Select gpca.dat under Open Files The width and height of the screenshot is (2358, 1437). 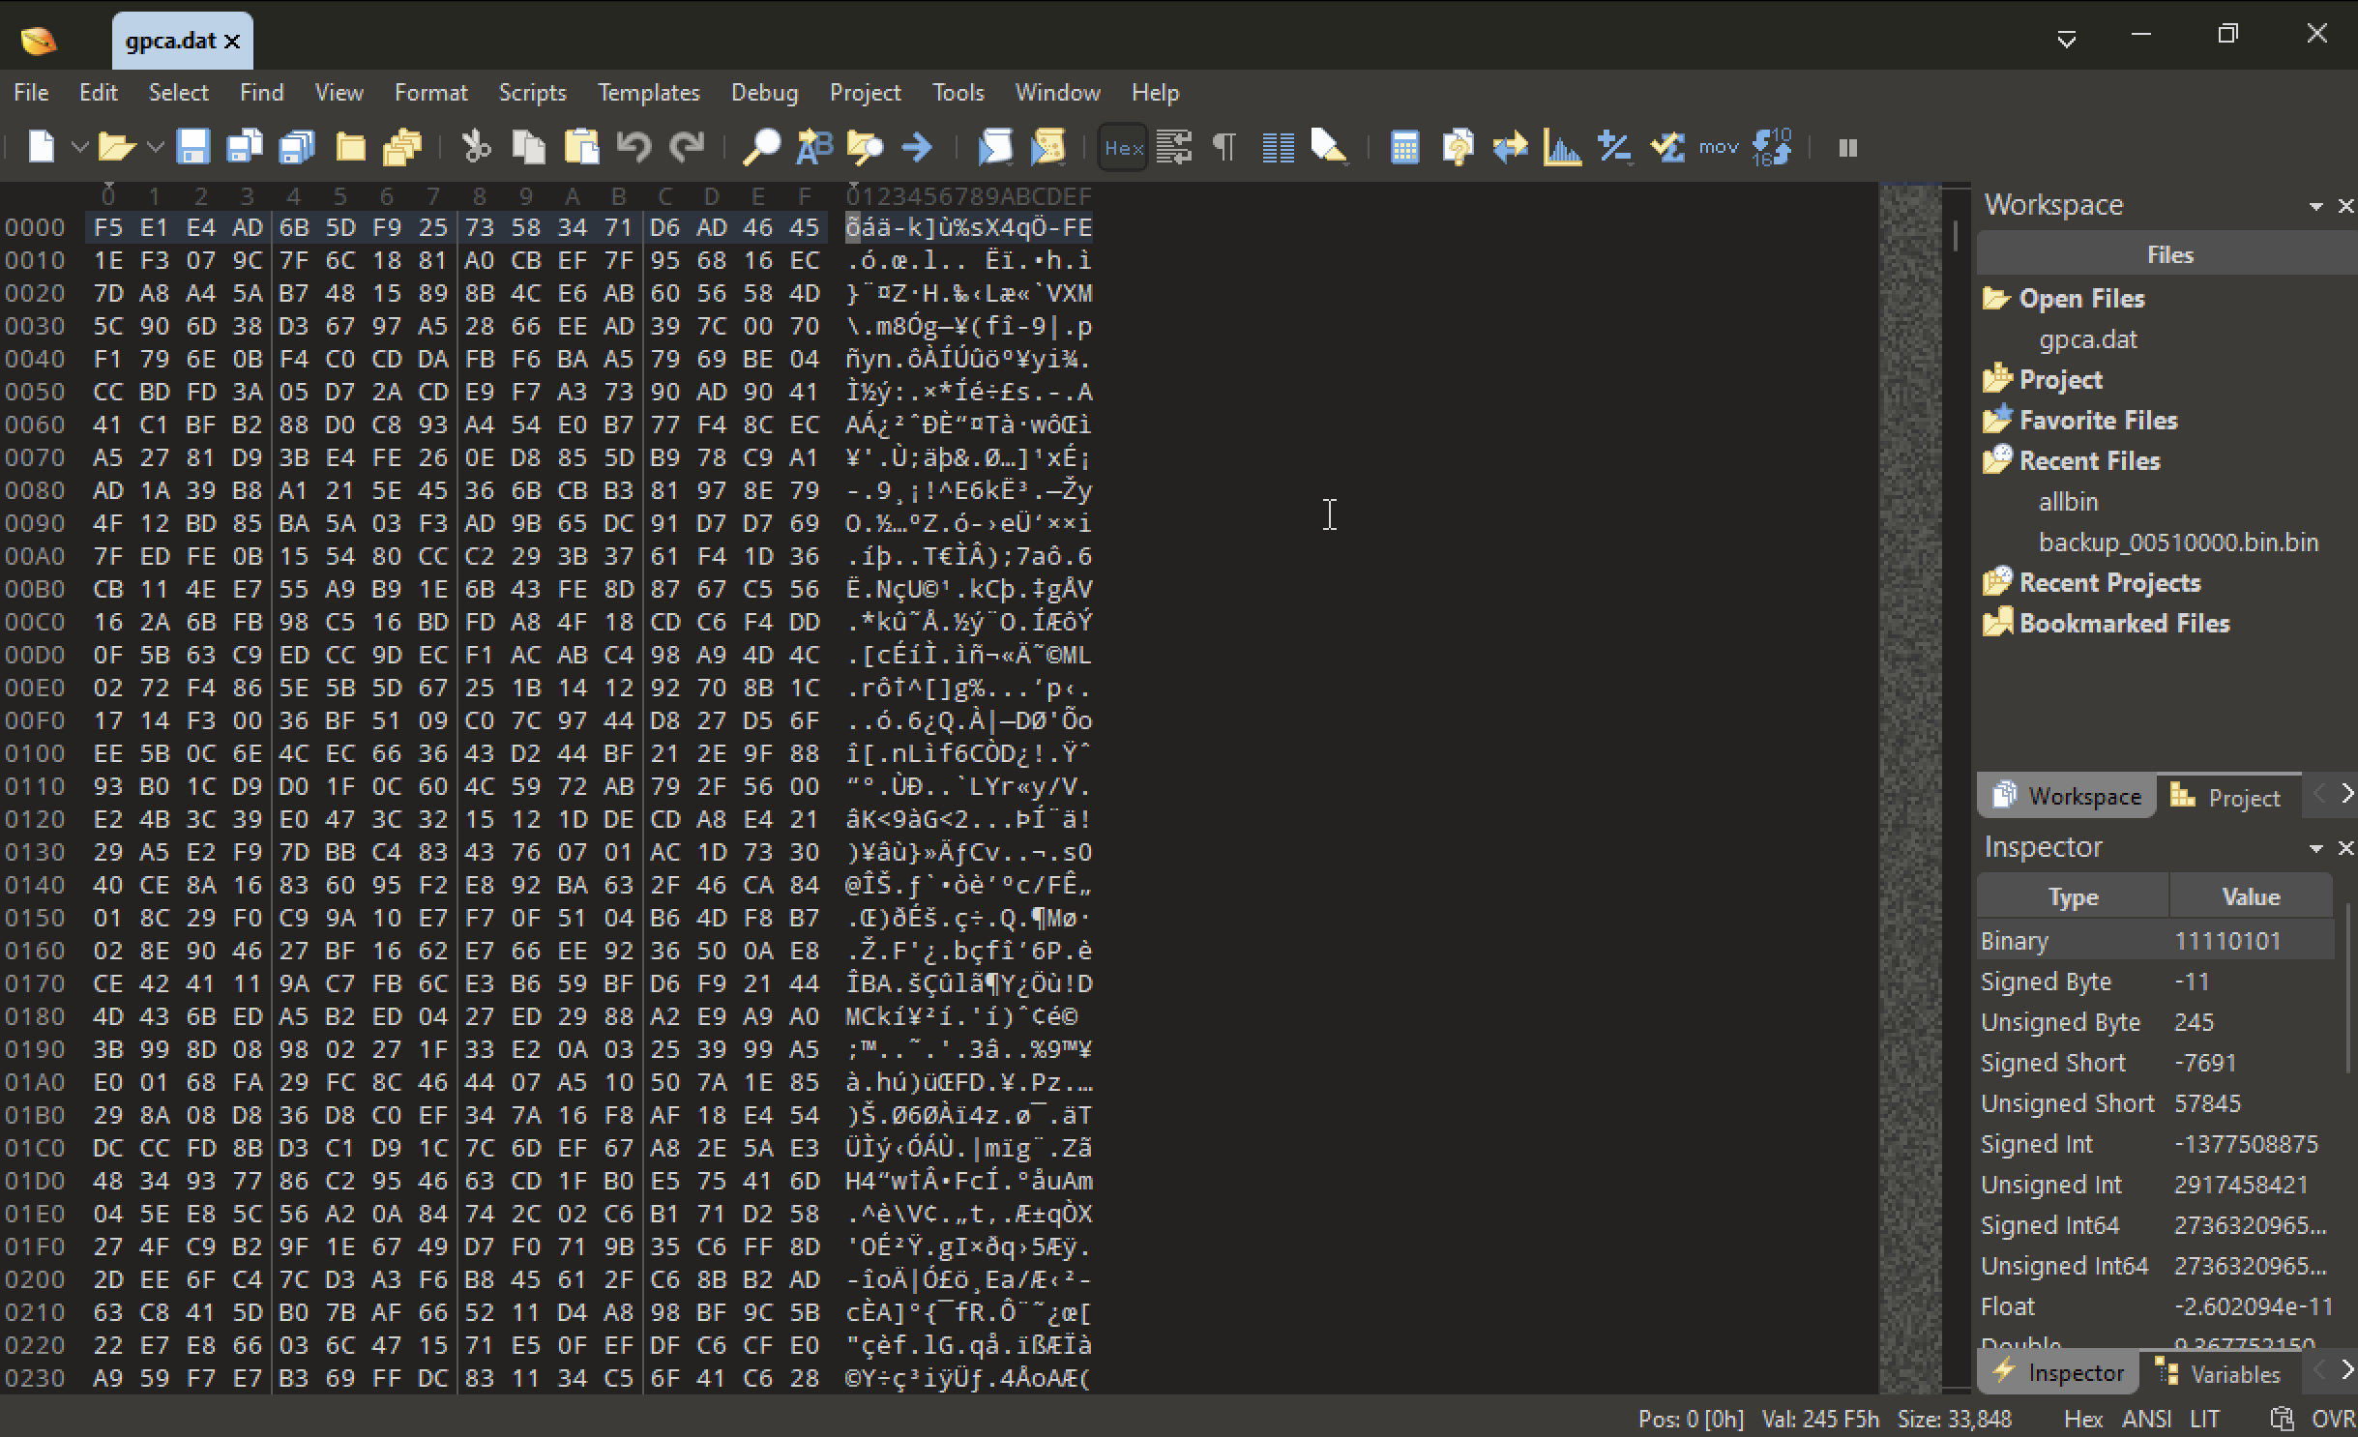2088,339
